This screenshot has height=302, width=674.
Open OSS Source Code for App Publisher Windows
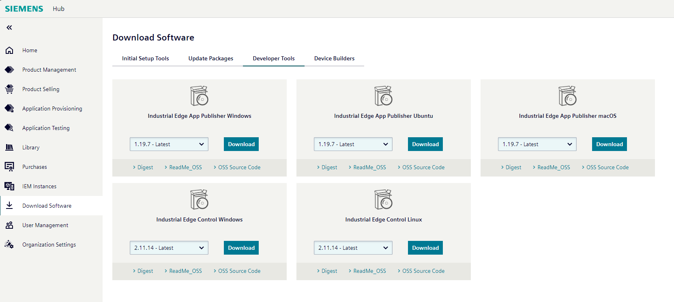[237, 167]
